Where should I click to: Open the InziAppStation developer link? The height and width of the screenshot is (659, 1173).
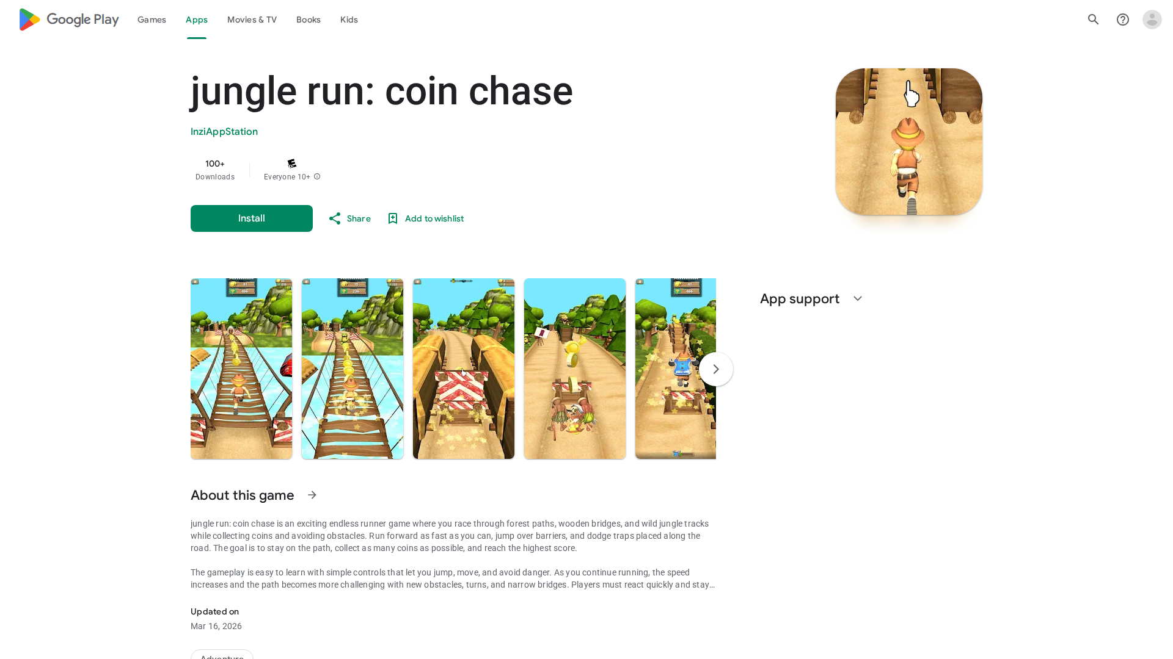coord(224,132)
